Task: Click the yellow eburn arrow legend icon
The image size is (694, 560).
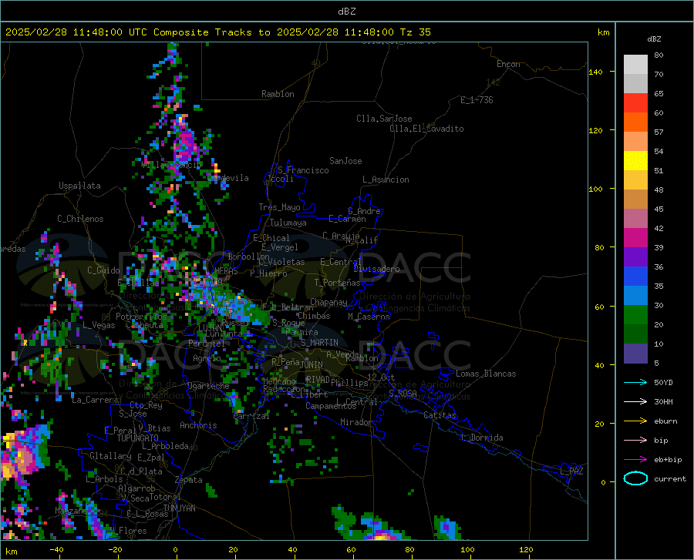Action: coord(635,421)
